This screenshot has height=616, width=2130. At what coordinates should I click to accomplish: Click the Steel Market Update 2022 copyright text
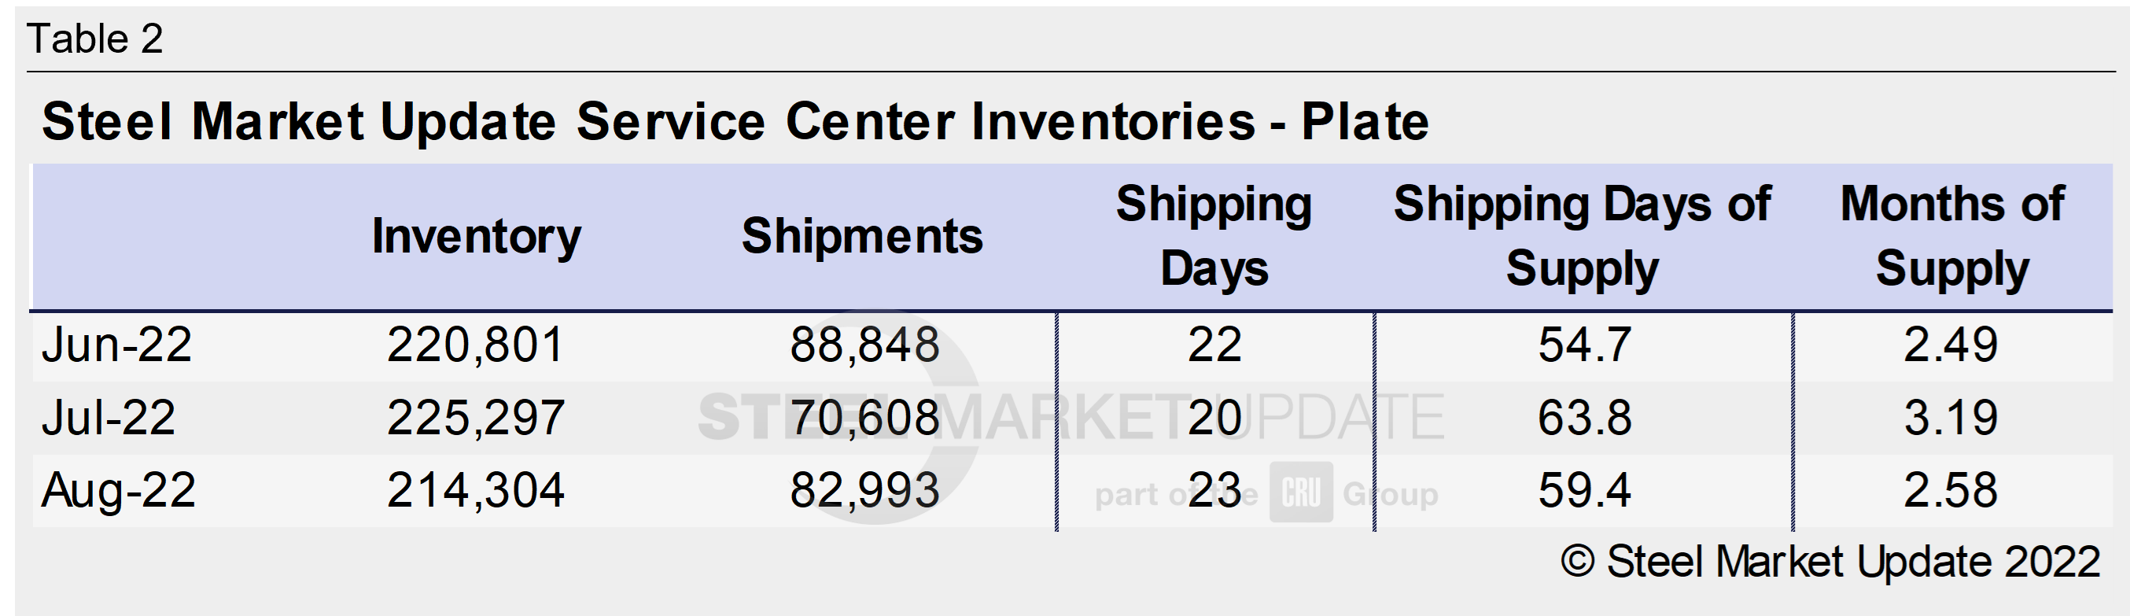(1829, 563)
